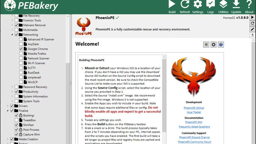Click the Capture Wim lock icon

pos(21,134)
